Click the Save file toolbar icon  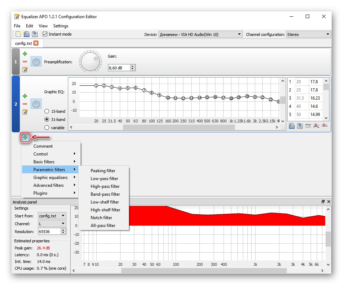click(x=35, y=34)
